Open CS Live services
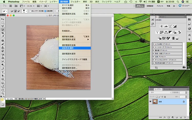The width and height of the screenshot is (192, 120). (x=184, y=6)
